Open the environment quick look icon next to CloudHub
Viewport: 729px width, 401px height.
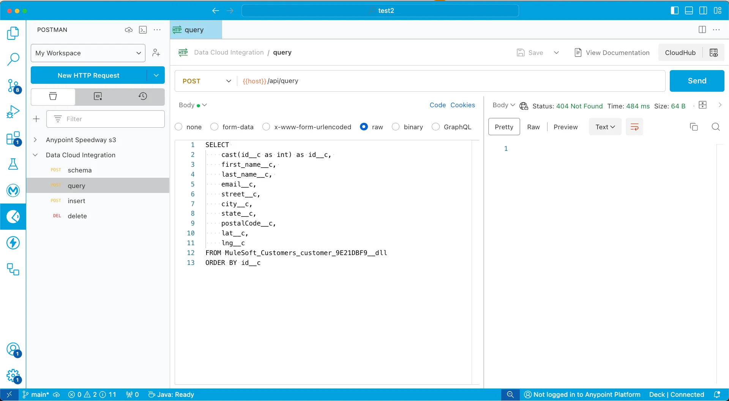[713, 53]
